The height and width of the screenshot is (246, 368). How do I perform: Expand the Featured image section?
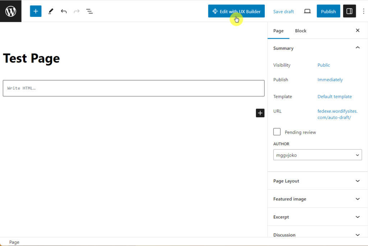point(317,199)
